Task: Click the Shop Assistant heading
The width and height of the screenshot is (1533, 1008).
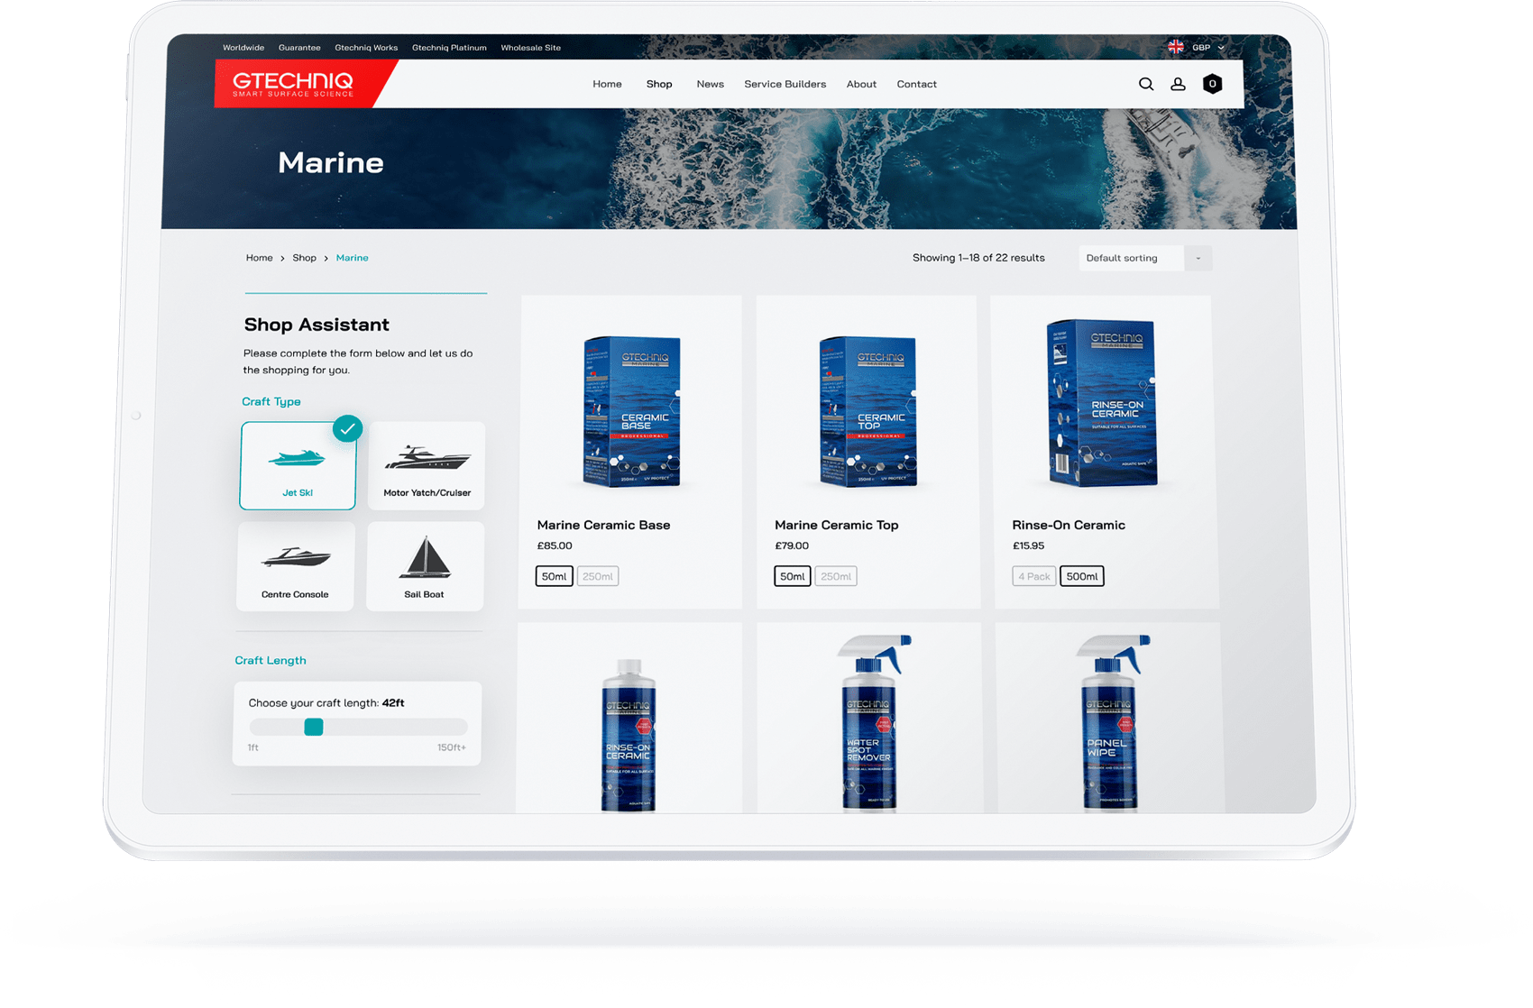Action: click(x=317, y=325)
